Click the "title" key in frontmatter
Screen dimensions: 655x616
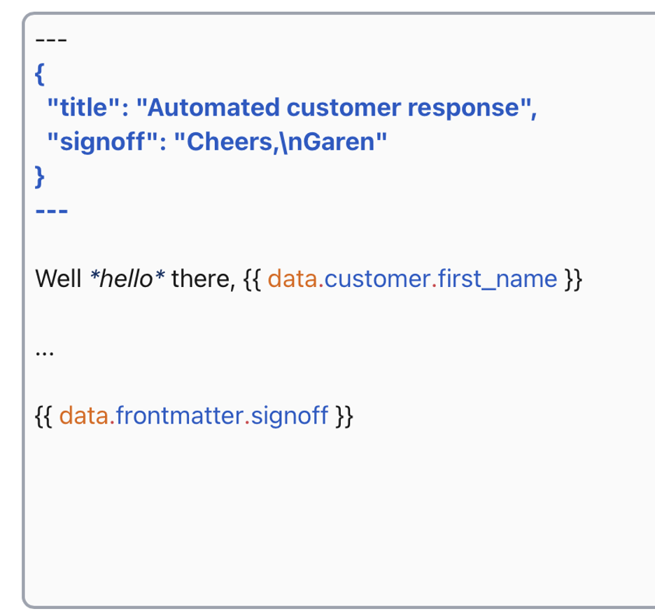coord(83,107)
